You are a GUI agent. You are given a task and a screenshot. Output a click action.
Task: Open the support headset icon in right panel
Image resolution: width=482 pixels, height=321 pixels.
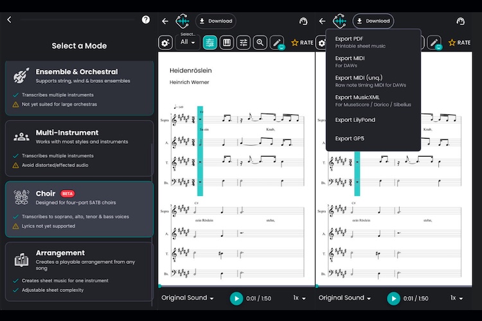pos(460,21)
